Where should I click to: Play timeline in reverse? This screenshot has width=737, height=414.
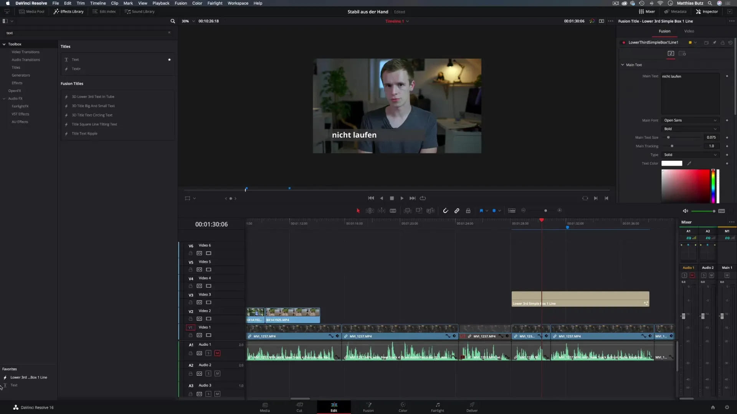pyautogui.click(x=382, y=198)
